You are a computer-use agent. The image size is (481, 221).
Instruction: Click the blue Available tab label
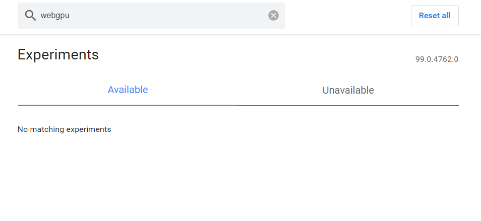pos(128,90)
